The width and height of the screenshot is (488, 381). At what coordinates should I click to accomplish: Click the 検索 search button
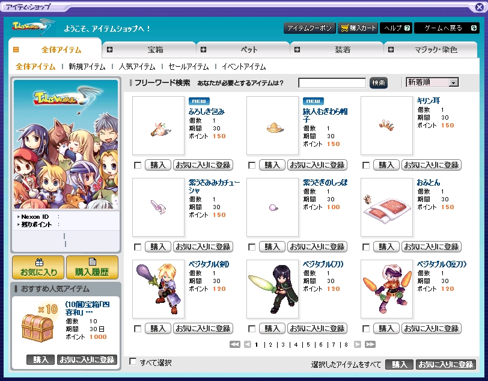pyautogui.click(x=379, y=83)
